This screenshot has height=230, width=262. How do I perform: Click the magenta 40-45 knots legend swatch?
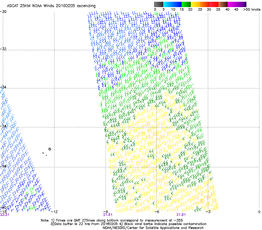tap(232, 4)
